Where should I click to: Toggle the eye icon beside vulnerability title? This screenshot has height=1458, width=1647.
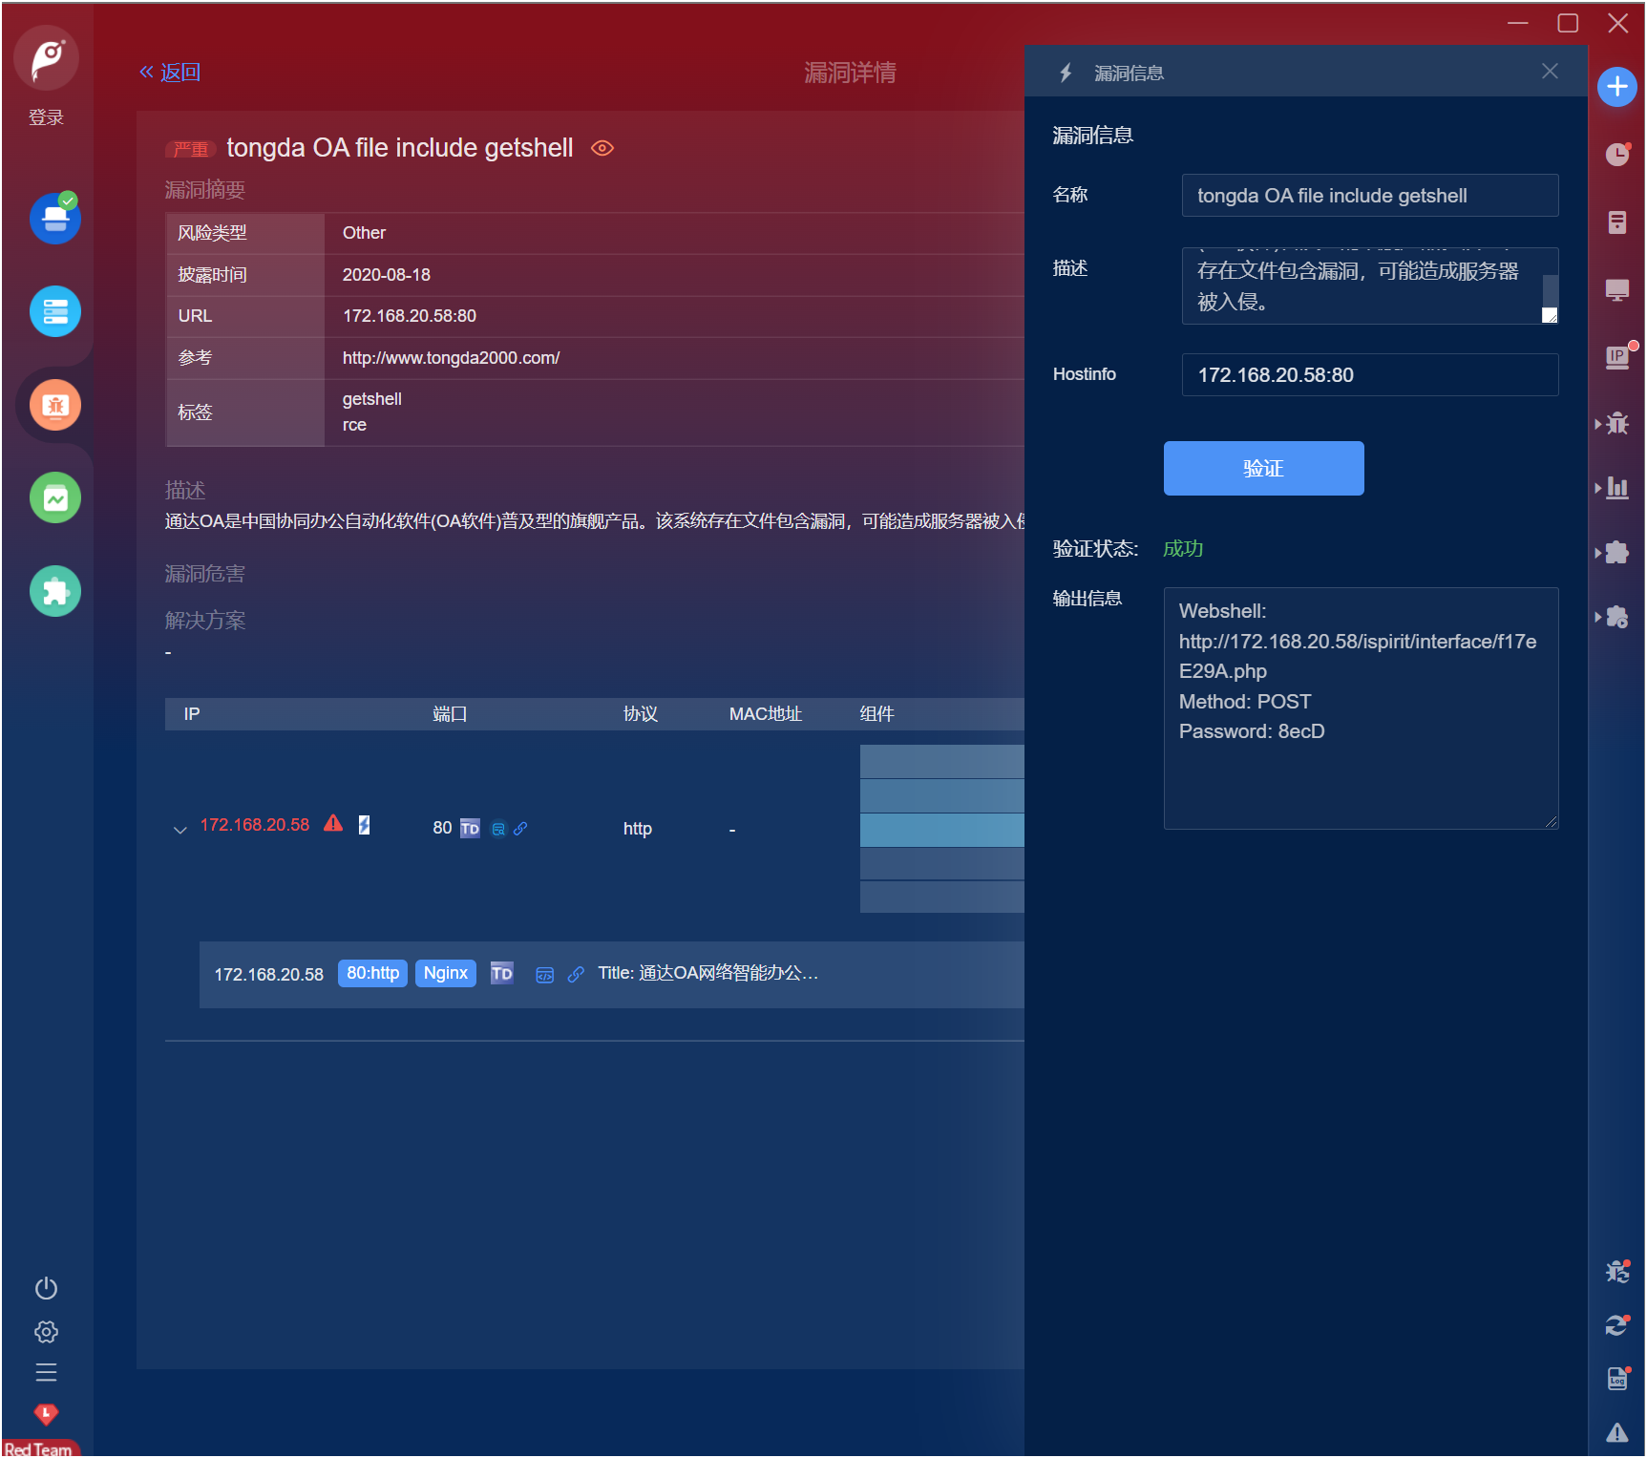602,148
